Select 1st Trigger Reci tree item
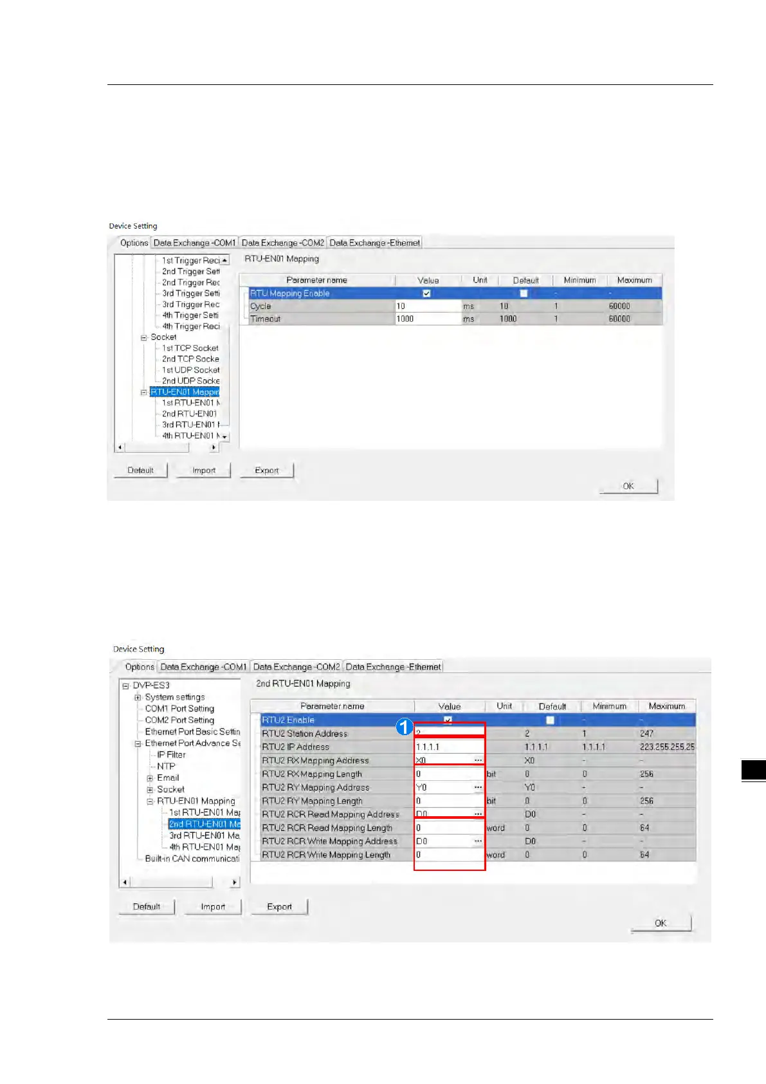This screenshot has width=766, height=1084. tap(190, 261)
